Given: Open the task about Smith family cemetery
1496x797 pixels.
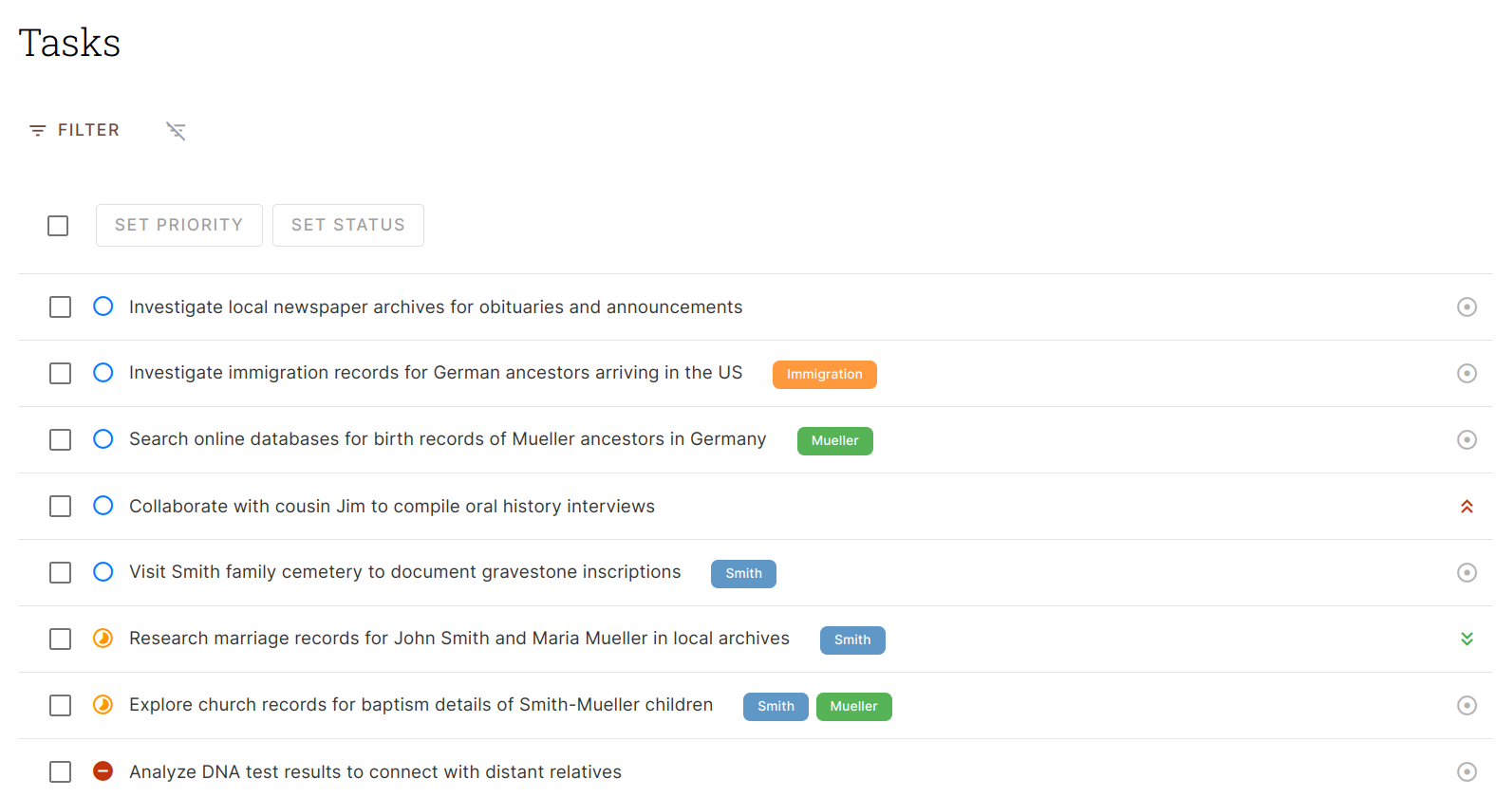Looking at the screenshot, I should tap(405, 572).
